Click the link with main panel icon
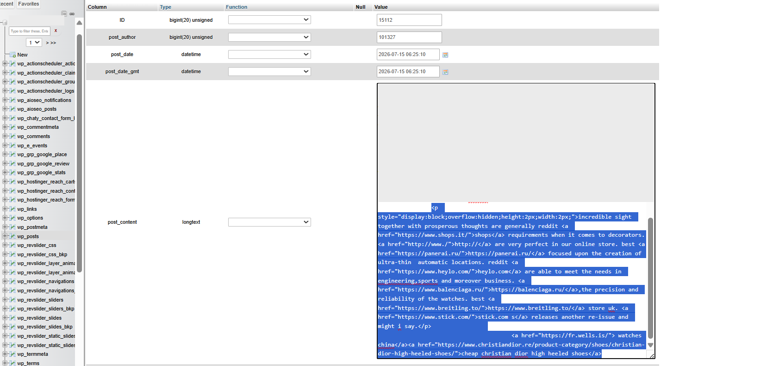779x366 pixels. click(72, 13)
